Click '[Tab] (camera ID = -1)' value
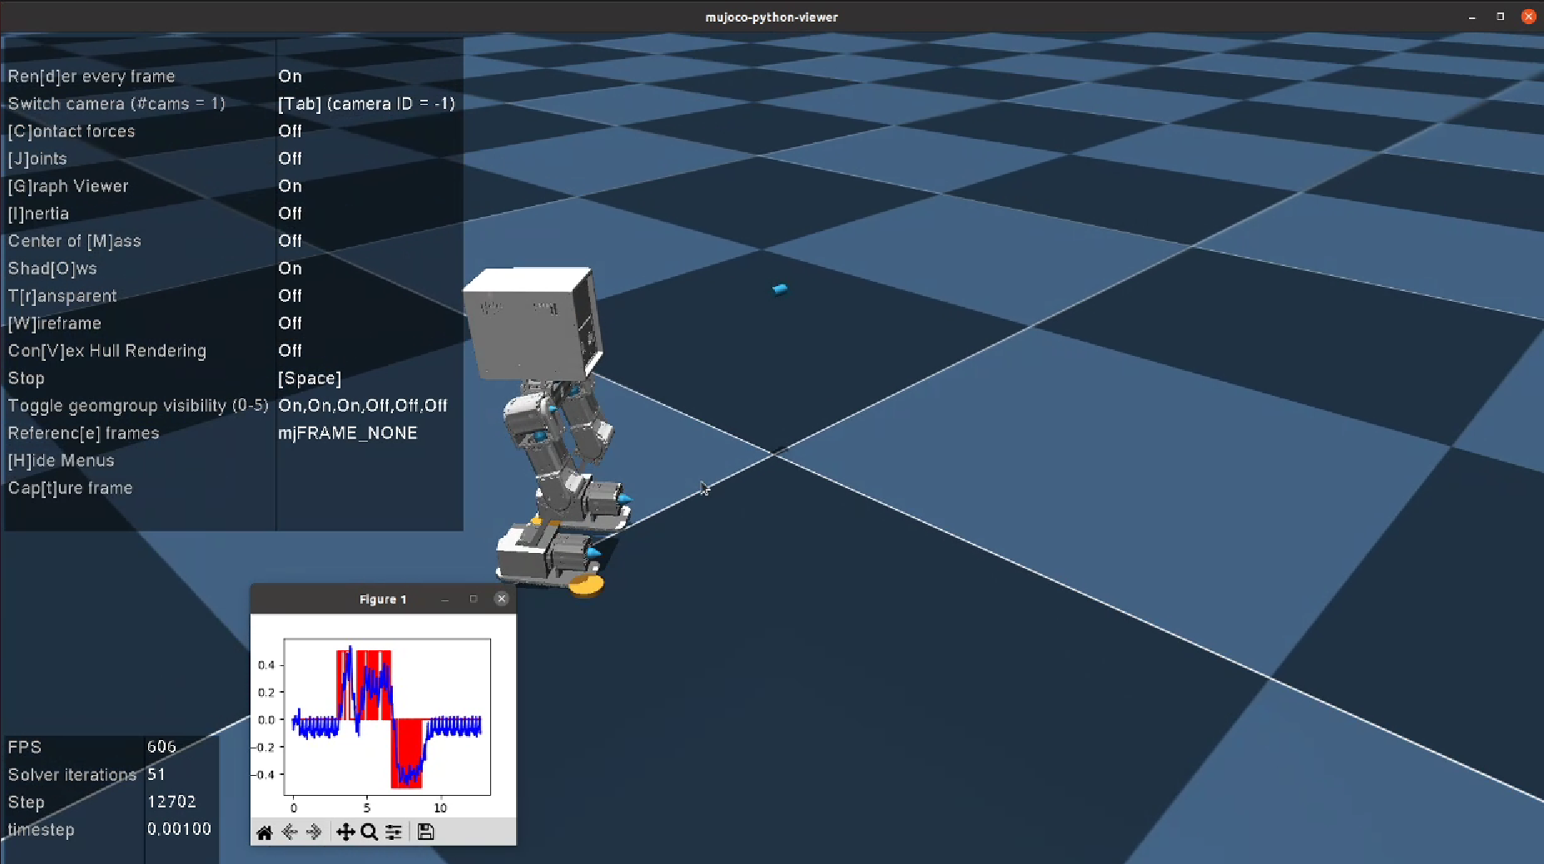 coord(366,104)
